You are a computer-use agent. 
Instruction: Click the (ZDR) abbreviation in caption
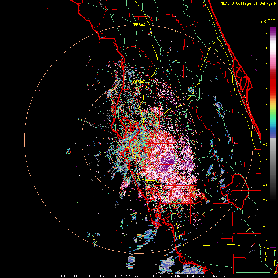132,276
